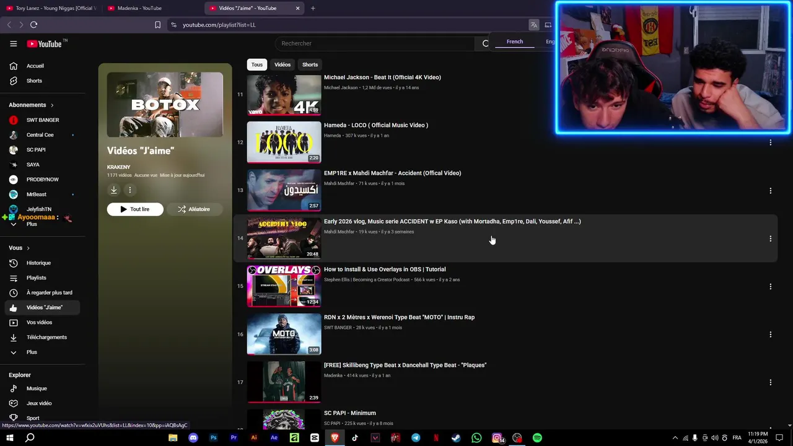Open Photoshop from the taskbar
793x446 pixels.
(213, 438)
